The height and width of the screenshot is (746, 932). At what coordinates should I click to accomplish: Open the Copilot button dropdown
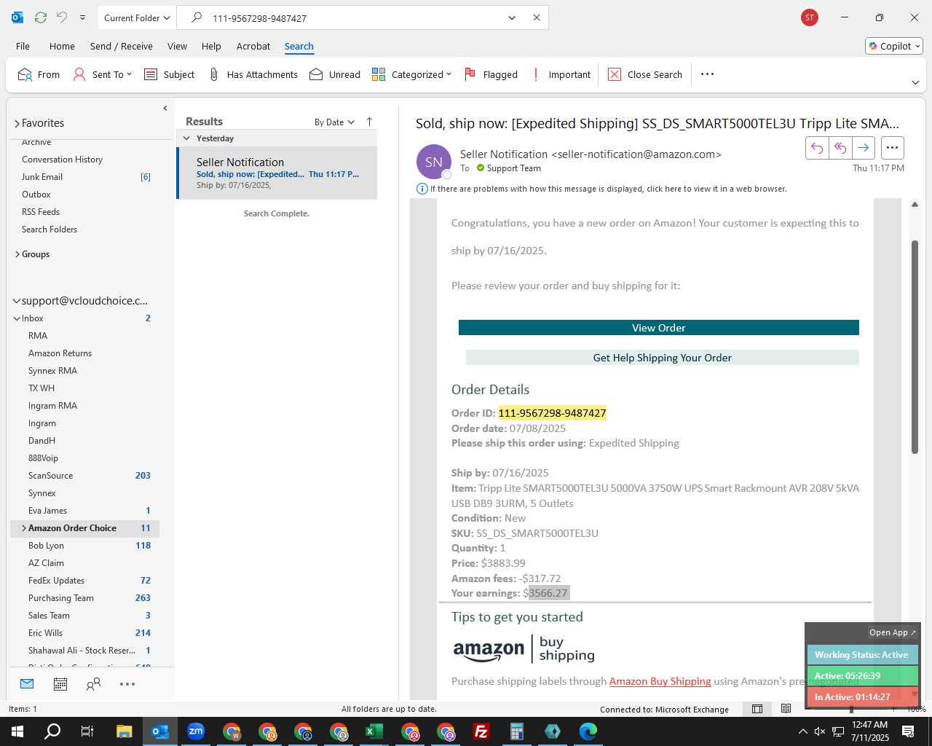[894, 46]
